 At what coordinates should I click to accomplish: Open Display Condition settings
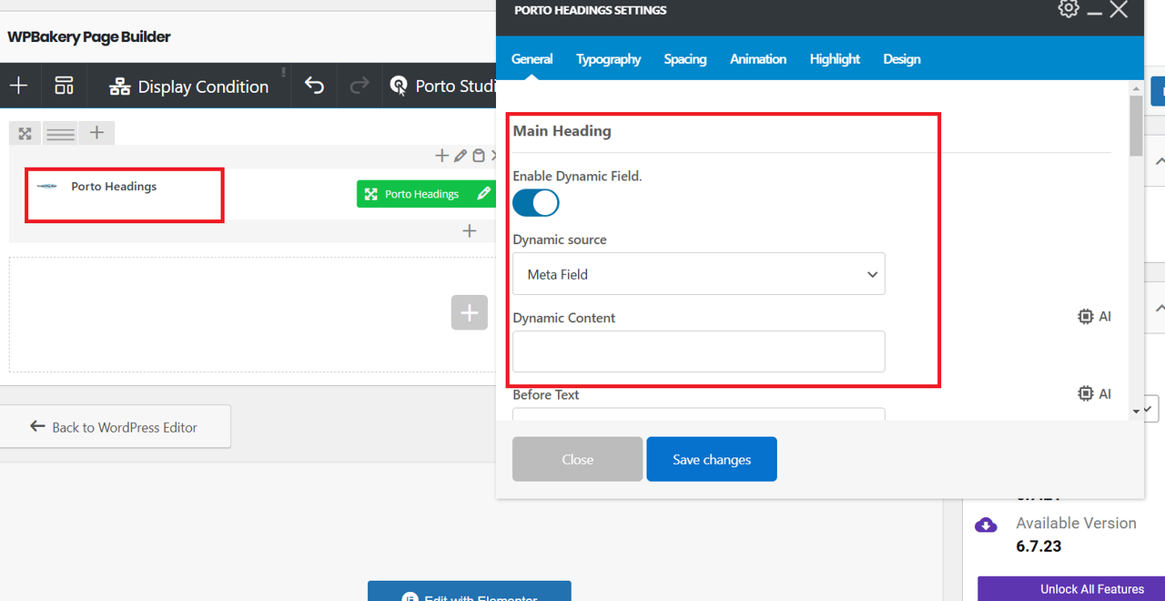tap(189, 87)
